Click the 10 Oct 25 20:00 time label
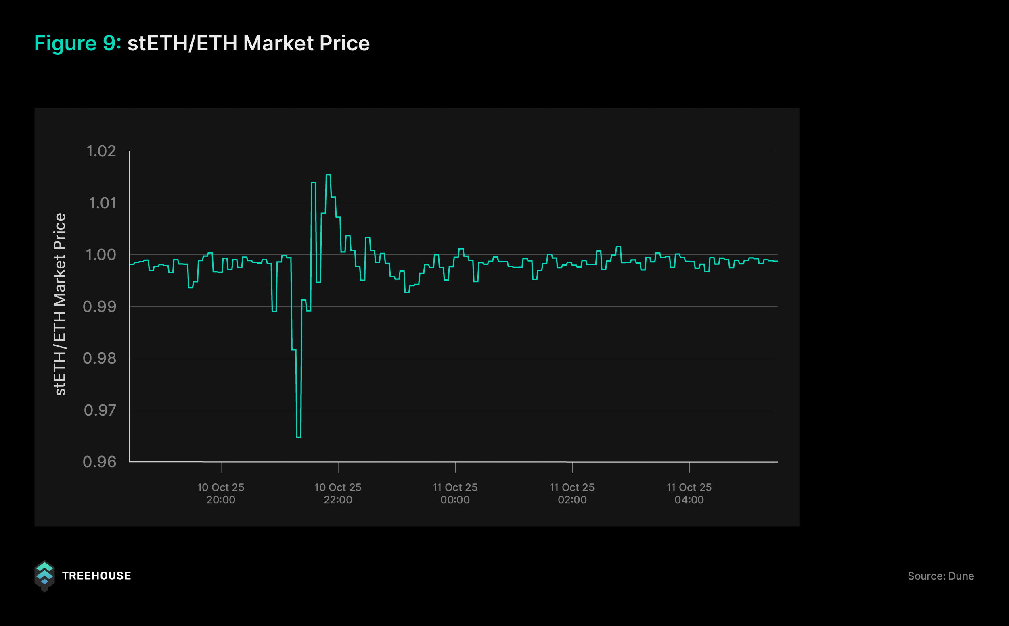This screenshot has width=1009, height=626. point(221,493)
